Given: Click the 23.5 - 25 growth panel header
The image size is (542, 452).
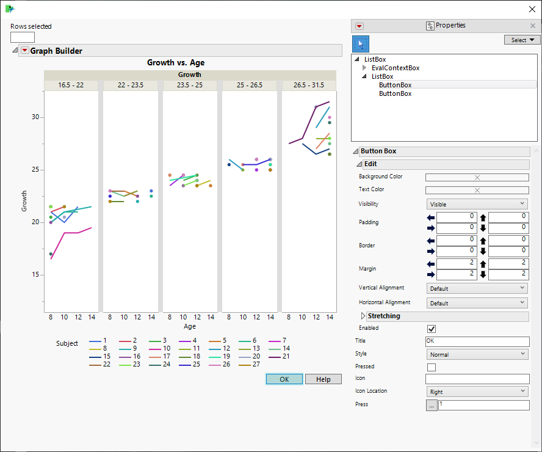Looking at the screenshot, I should tap(190, 85).
